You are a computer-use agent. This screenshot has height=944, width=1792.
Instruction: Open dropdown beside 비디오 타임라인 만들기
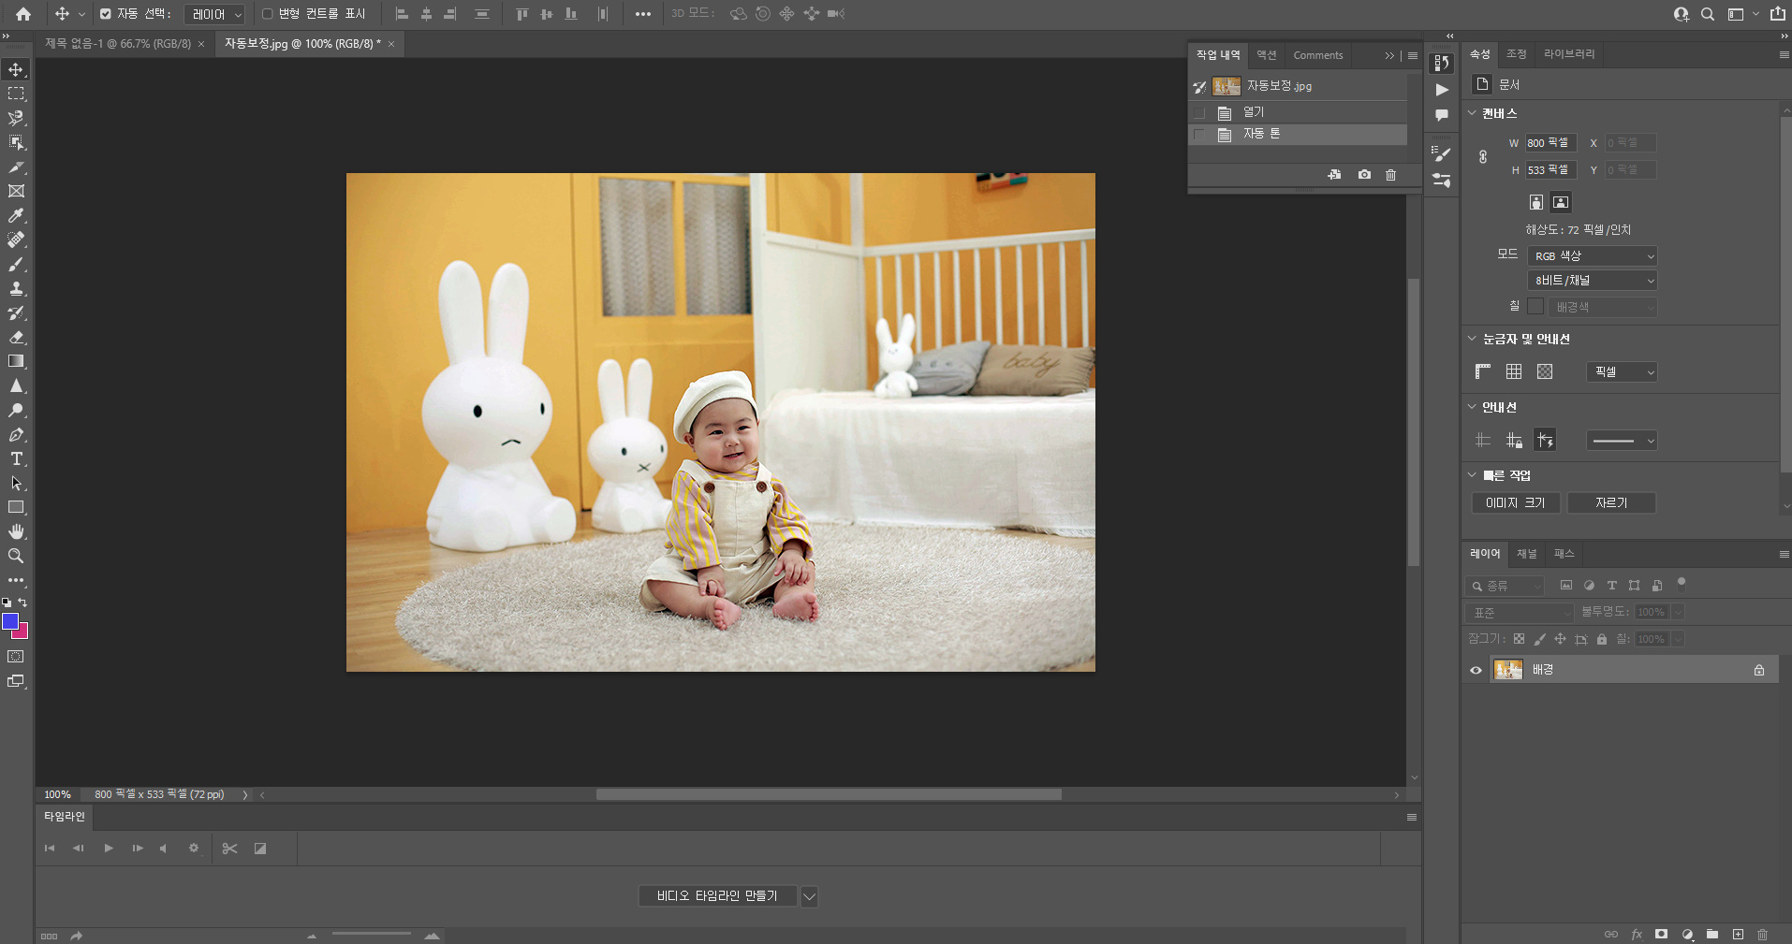(x=809, y=896)
